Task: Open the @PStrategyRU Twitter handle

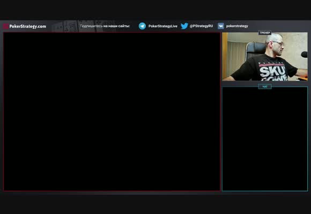Action: click(x=201, y=26)
